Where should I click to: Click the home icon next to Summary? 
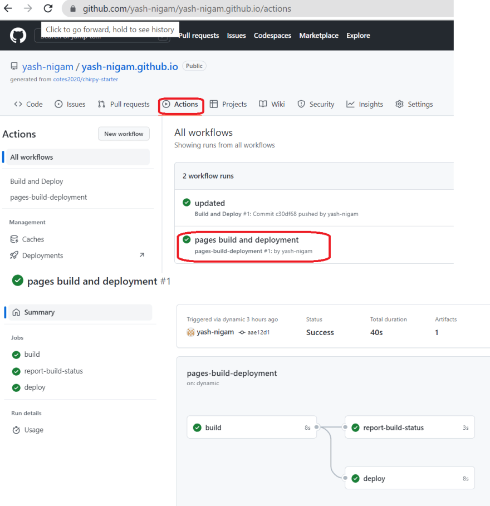pos(16,312)
